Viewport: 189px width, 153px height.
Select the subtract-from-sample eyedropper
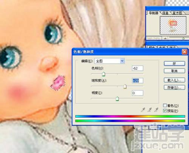[156, 110]
